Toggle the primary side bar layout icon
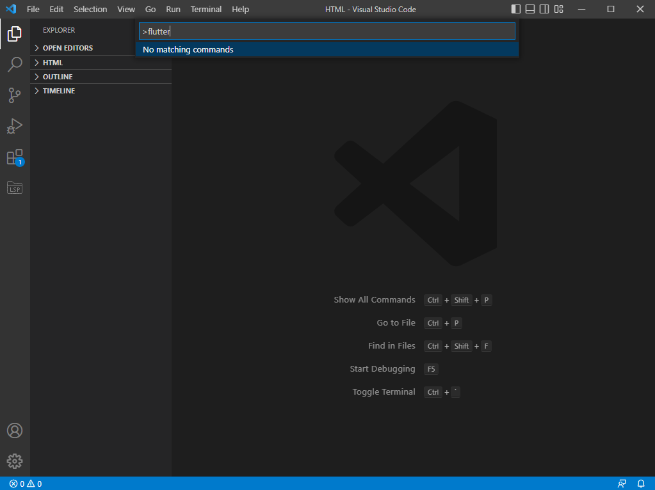Screen dimensions: 655x490 click(516, 9)
